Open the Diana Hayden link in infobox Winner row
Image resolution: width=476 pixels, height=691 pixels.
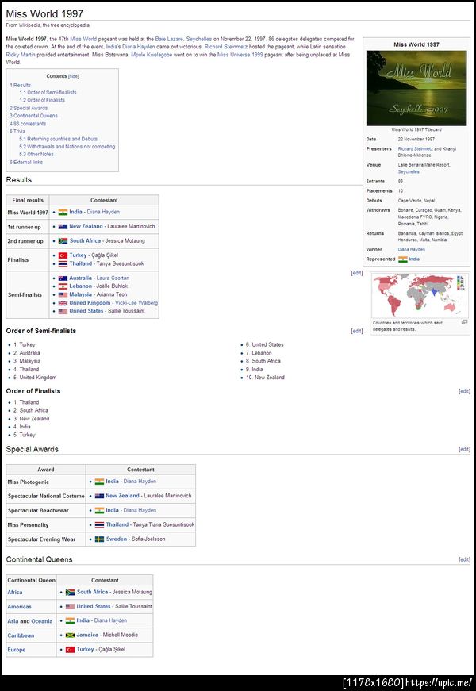pos(411,249)
